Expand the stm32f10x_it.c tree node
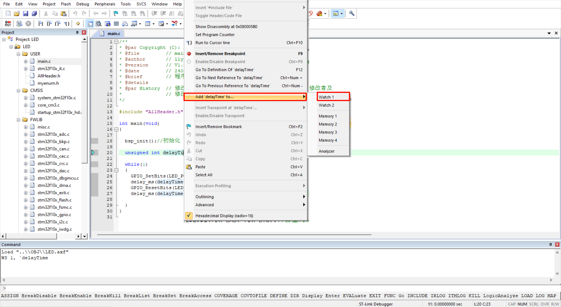Image resolution: width=561 pixels, height=307 pixels. point(26,69)
